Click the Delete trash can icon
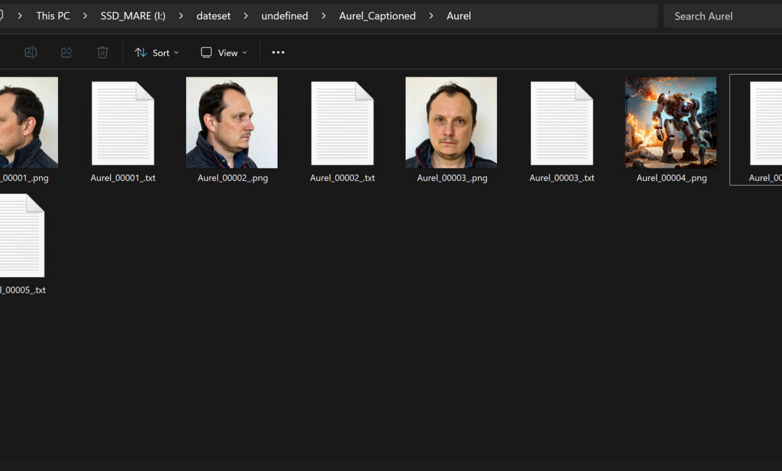 [102, 52]
